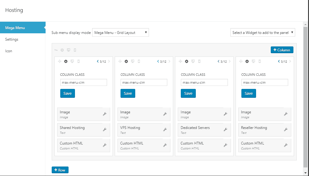The image size is (309, 176).
Task: Click wrench icon on Shared Hosting widget
Action: point(104,130)
